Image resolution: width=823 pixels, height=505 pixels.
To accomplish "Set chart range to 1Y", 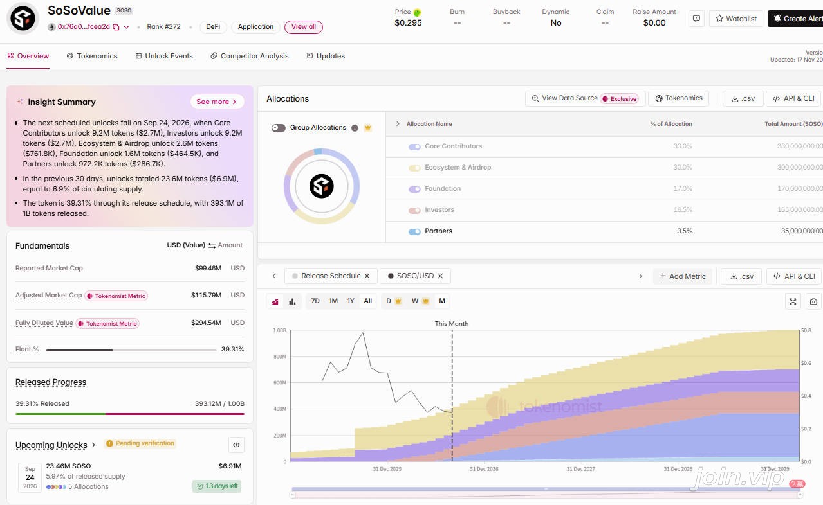I will [351, 301].
